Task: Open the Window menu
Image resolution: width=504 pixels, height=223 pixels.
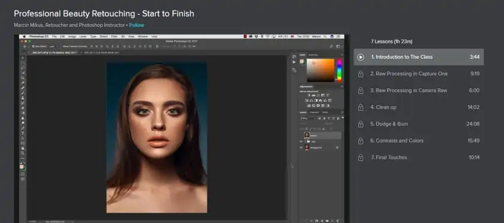Action: (x=143, y=36)
